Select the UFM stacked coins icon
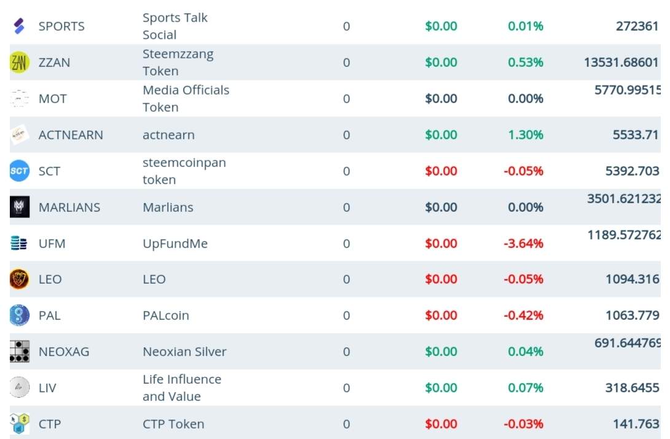This screenshot has height=439, width=670. point(19,244)
